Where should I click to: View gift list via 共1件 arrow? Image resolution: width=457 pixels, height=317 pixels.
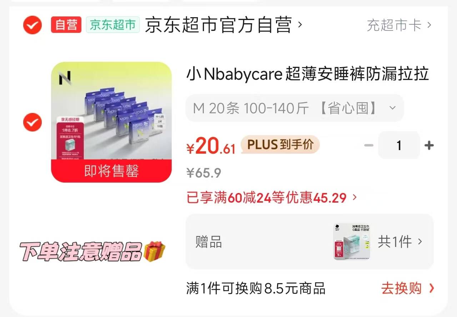tap(400, 242)
